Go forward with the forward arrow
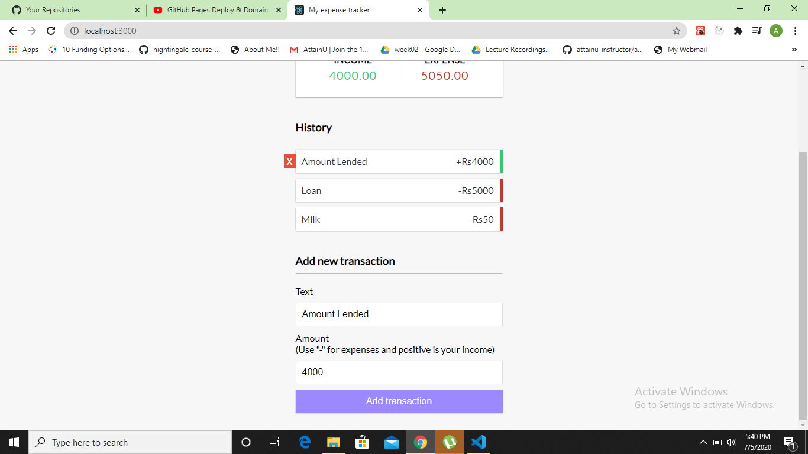The image size is (808, 454). point(32,31)
